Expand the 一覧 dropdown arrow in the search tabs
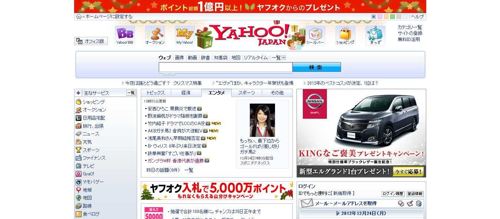The image size is (500, 219). (x=284, y=58)
